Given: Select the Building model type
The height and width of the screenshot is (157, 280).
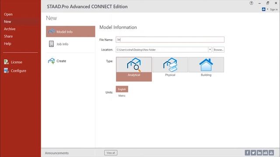Looking at the screenshot, I should click(x=206, y=67).
